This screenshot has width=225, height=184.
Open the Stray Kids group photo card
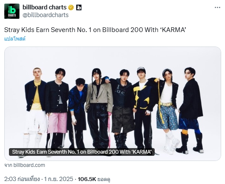click(112, 103)
